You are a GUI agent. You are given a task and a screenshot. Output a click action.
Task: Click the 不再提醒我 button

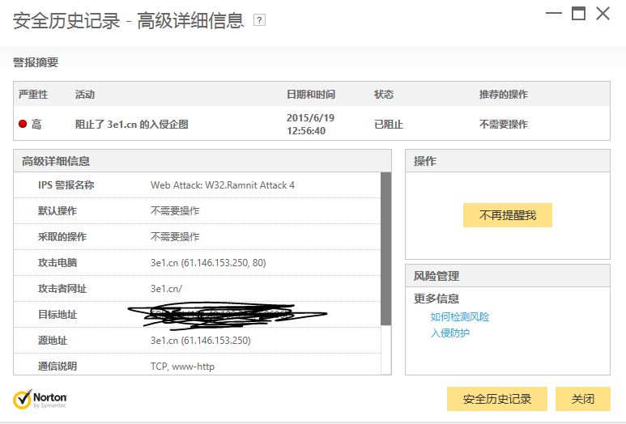508,215
